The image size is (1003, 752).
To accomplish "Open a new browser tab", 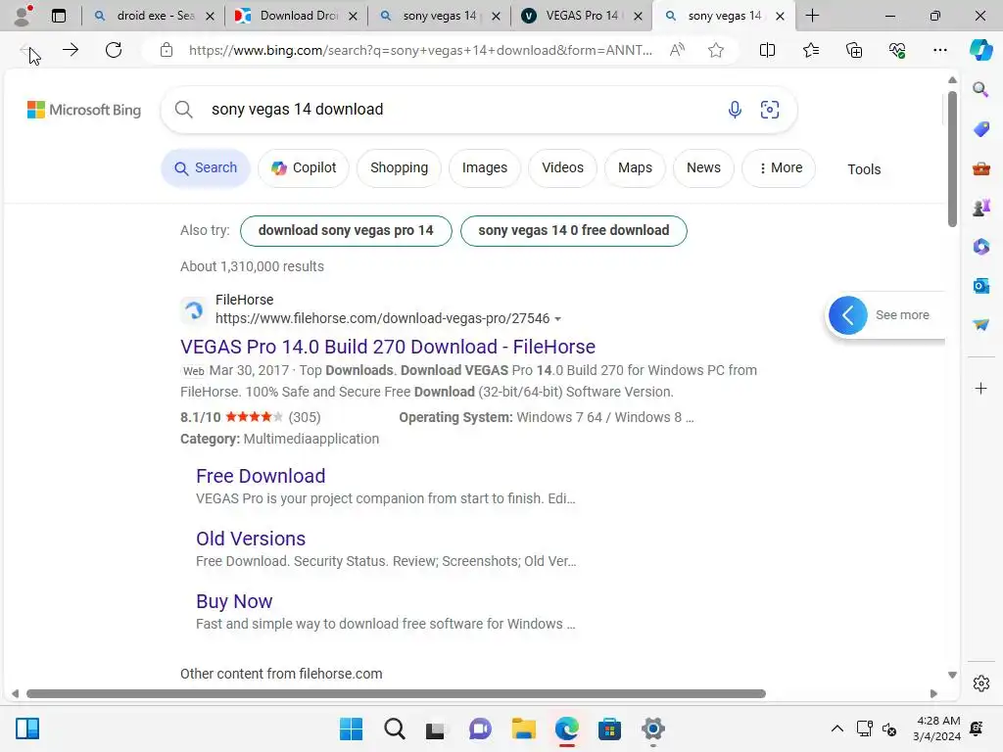I will 812,16.
